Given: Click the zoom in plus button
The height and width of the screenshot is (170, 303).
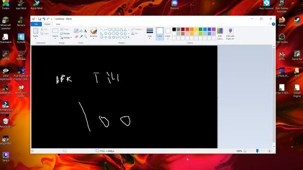Looking at the screenshot, I should click(269, 151).
